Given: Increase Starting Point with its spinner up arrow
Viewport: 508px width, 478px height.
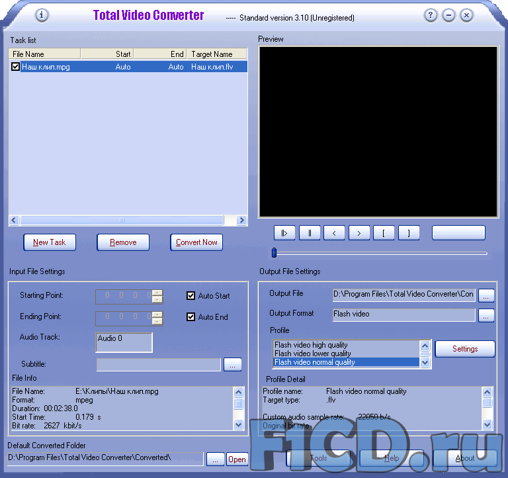Looking at the screenshot, I should pyautogui.click(x=157, y=292).
